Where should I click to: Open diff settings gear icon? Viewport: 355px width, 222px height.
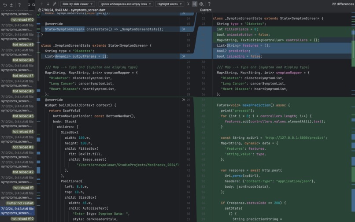201,4
